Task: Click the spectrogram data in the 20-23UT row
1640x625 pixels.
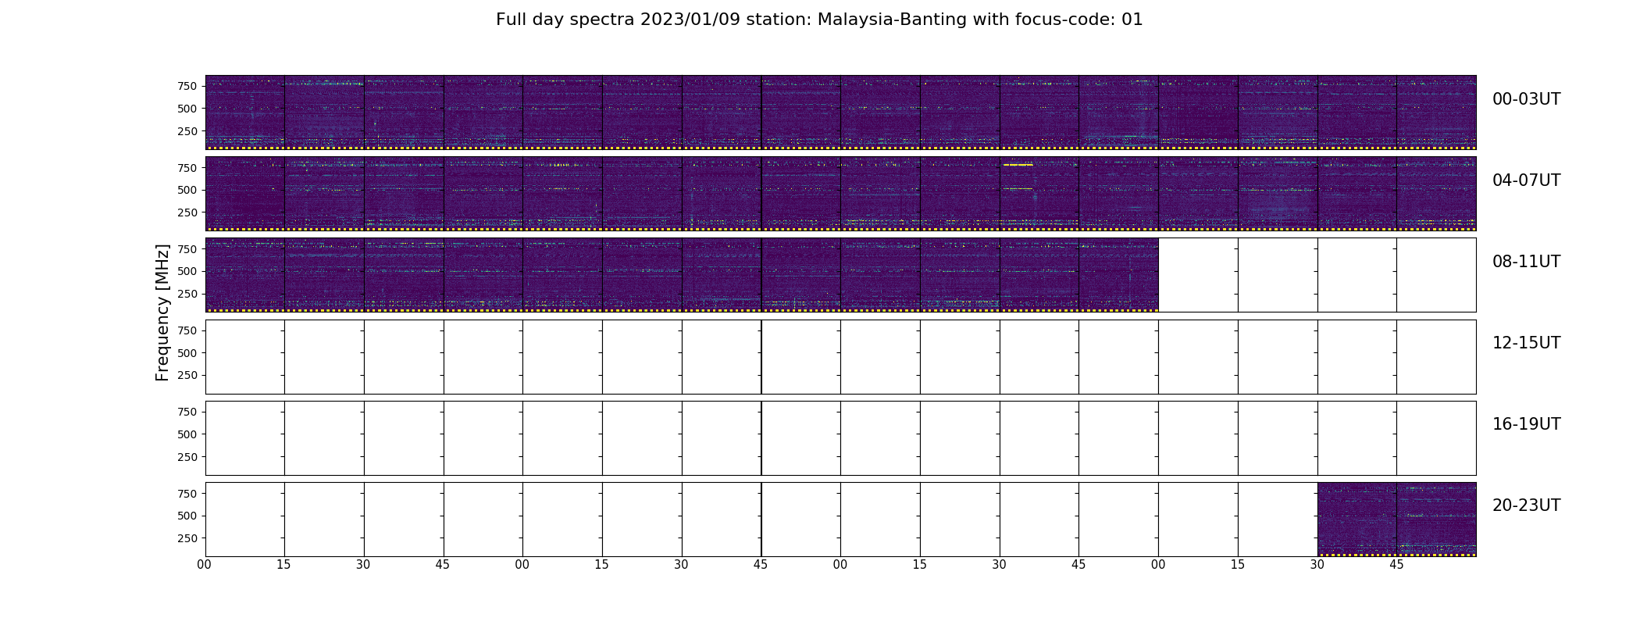Action: [x=1396, y=519]
